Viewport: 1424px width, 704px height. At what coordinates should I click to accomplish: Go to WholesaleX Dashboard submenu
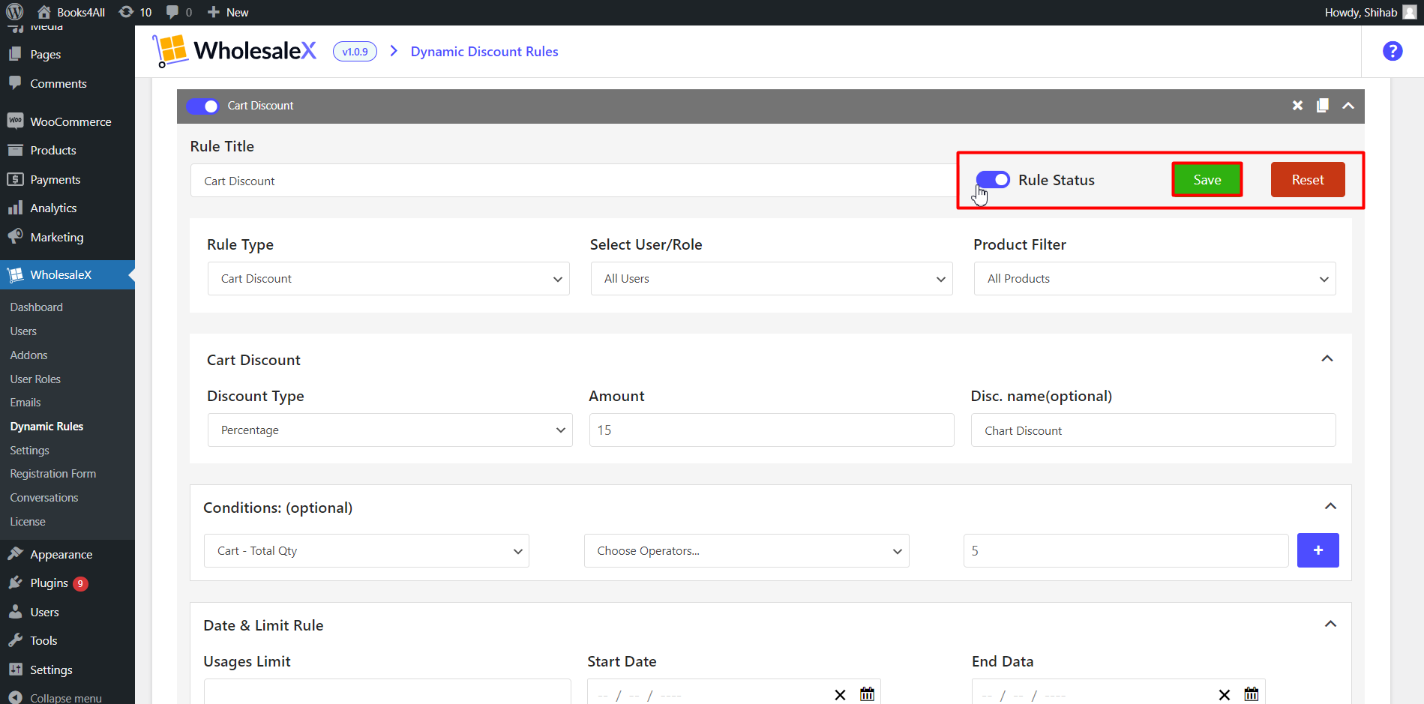point(37,307)
